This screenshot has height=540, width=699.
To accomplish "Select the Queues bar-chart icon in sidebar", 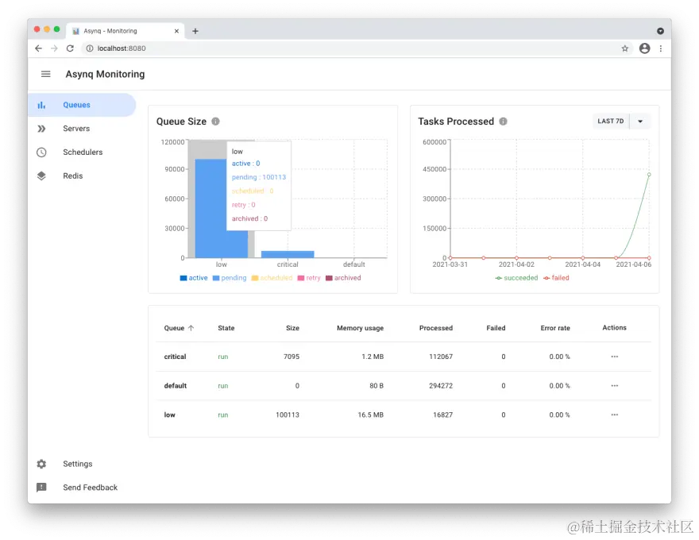I will 41,103.
